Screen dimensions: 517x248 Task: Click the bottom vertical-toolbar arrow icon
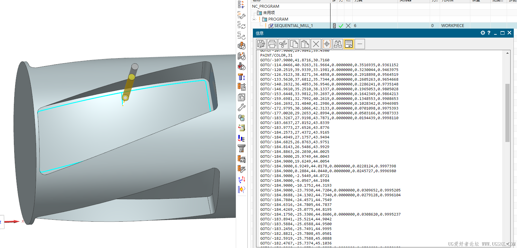coord(241,190)
